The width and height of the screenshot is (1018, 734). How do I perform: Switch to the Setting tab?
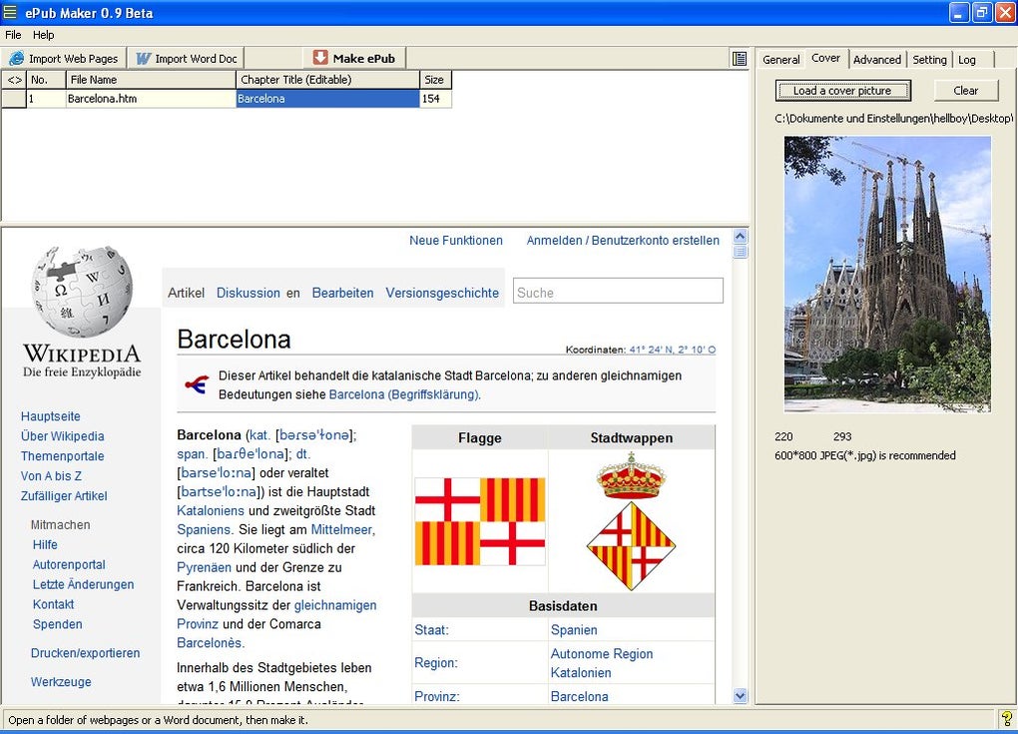(930, 60)
